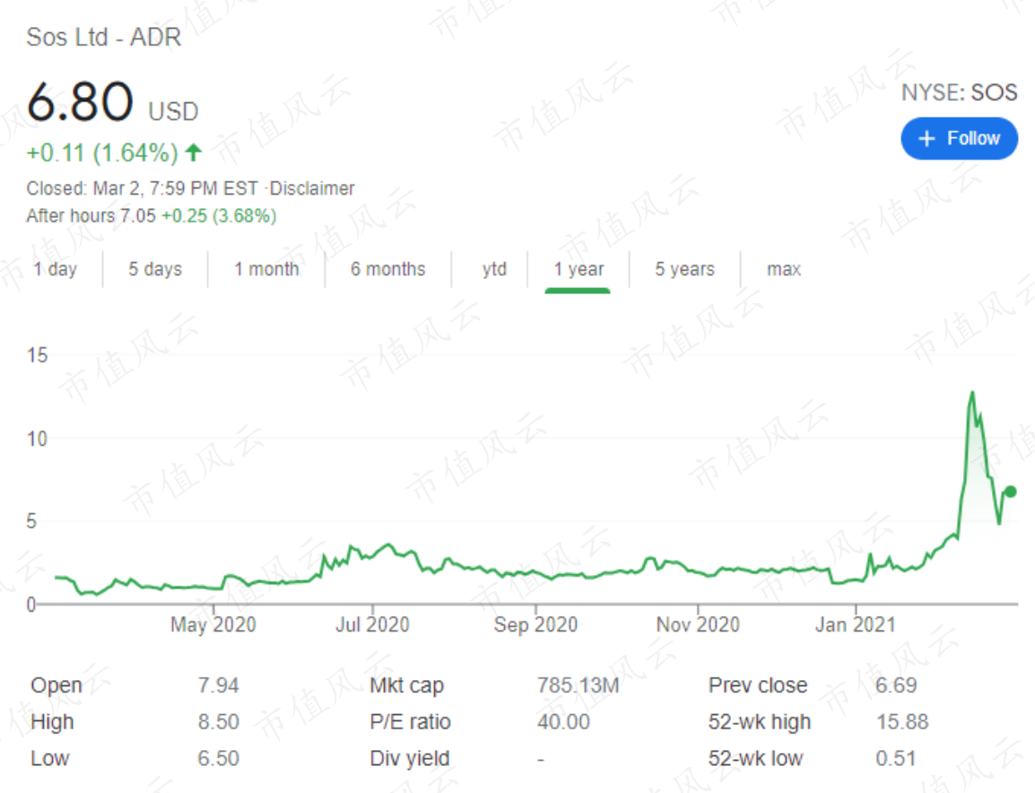Image resolution: width=1035 pixels, height=793 pixels.
Task: Select the 1 year tab
Action: [578, 269]
